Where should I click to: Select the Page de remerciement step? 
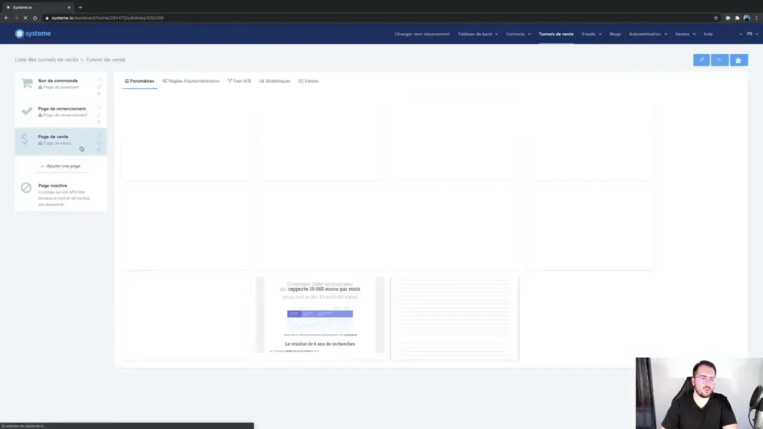pos(61,111)
